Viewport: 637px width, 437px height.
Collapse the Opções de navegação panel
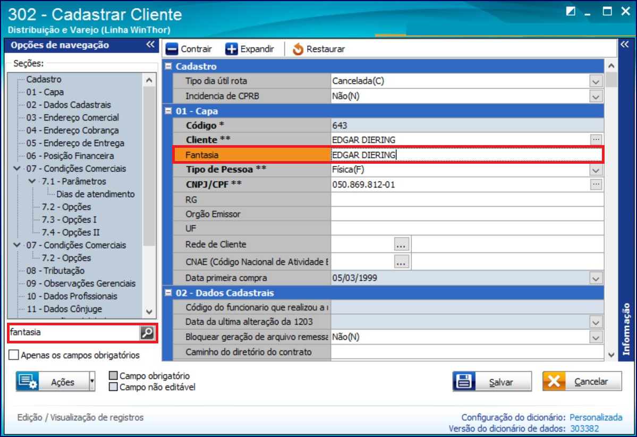[x=150, y=45]
